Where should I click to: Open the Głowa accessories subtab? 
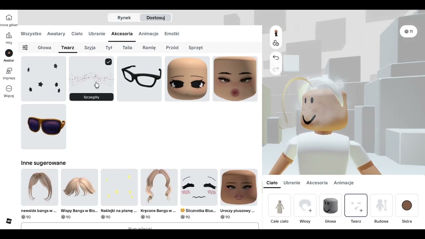pyautogui.click(x=44, y=47)
